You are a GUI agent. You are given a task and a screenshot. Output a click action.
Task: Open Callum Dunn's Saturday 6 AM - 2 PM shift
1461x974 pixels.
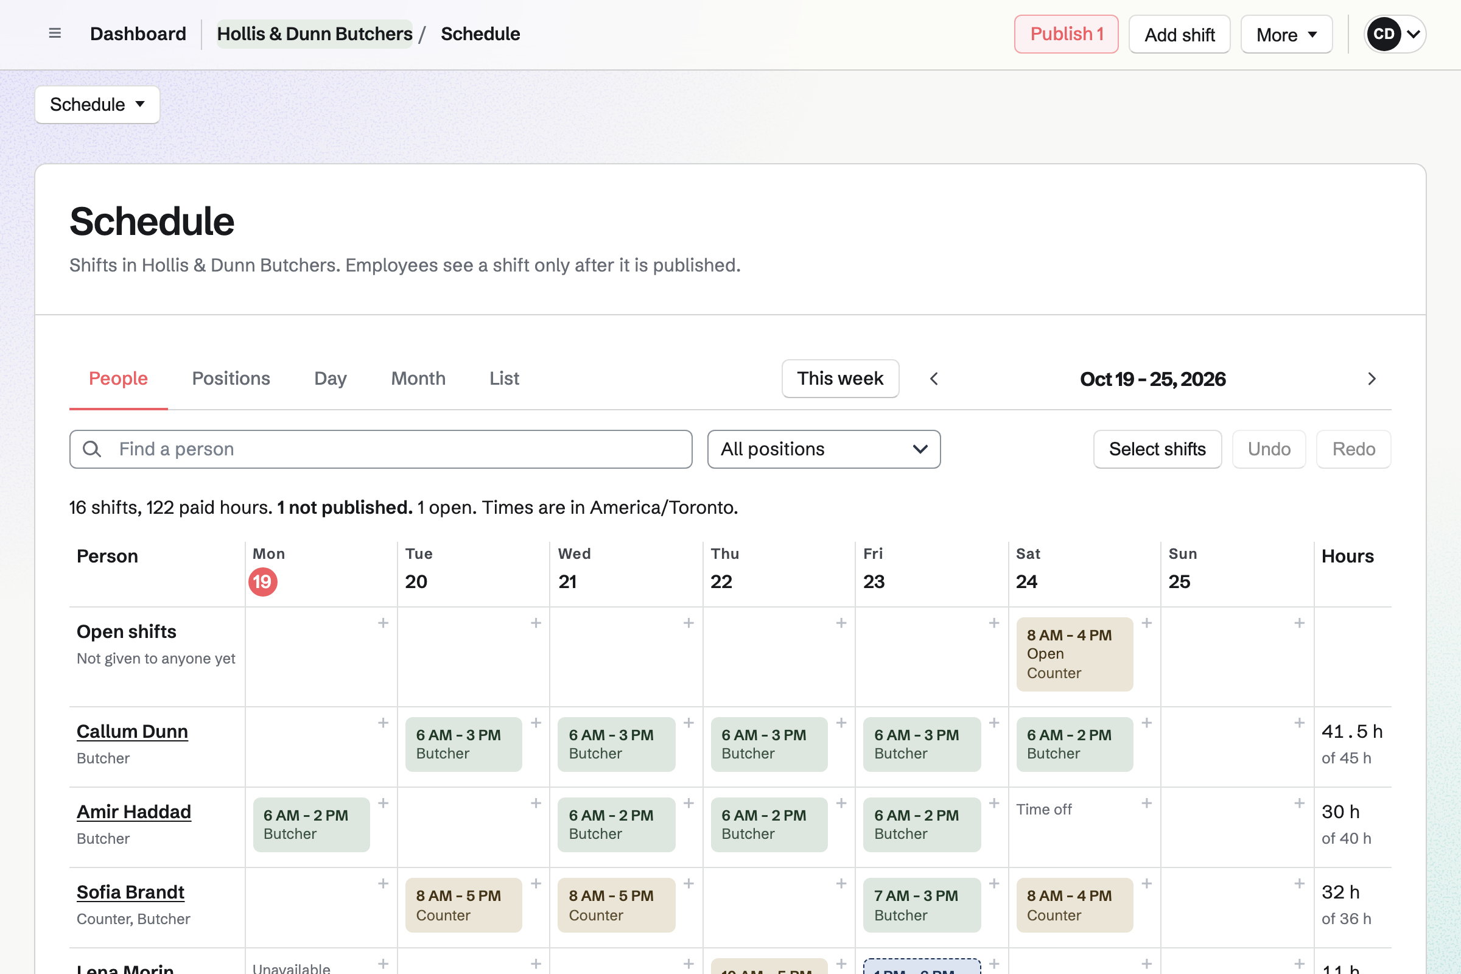pyautogui.click(x=1074, y=744)
